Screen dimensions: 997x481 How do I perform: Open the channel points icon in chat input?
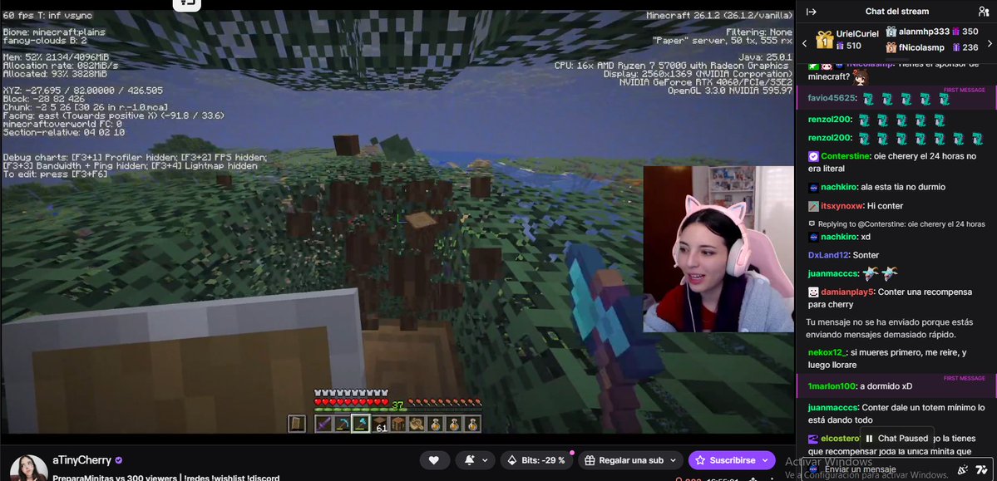(982, 470)
